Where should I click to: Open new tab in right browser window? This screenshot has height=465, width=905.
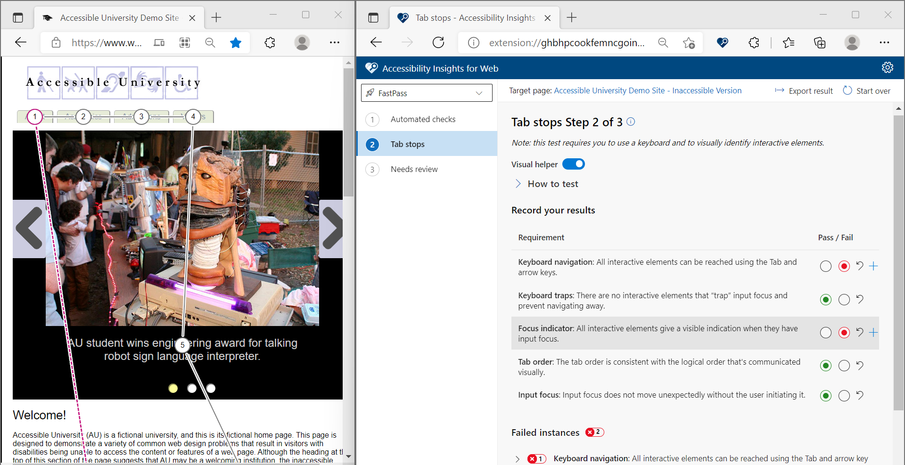[x=572, y=17]
